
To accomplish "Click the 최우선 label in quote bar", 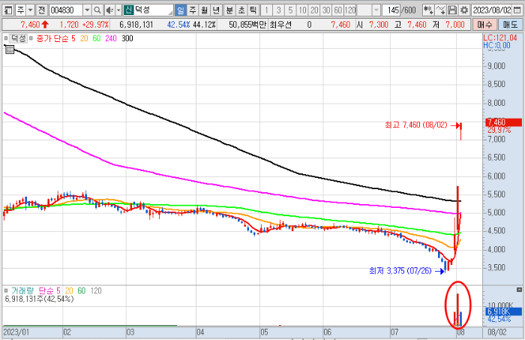I will pyautogui.click(x=280, y=25).
